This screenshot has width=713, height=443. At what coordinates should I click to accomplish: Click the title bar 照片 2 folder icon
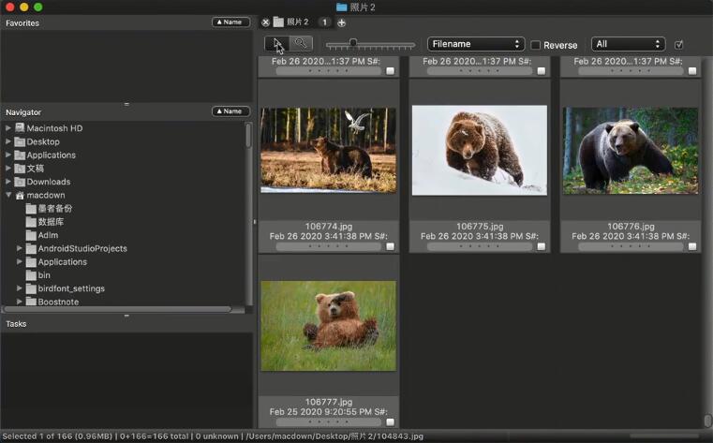click(x=341, y=7)
